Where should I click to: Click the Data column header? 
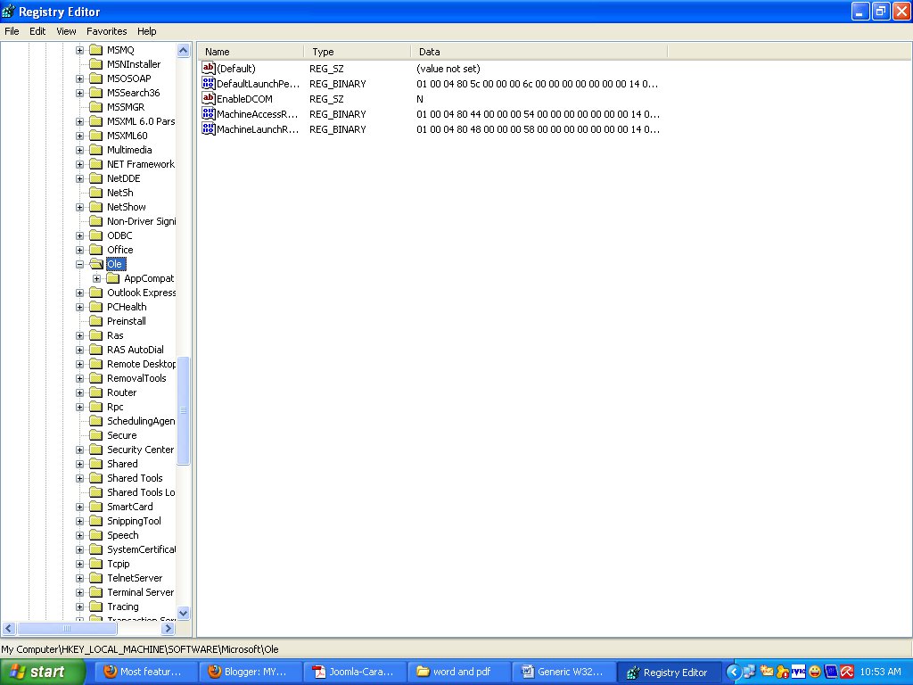(x=539, y=52)
